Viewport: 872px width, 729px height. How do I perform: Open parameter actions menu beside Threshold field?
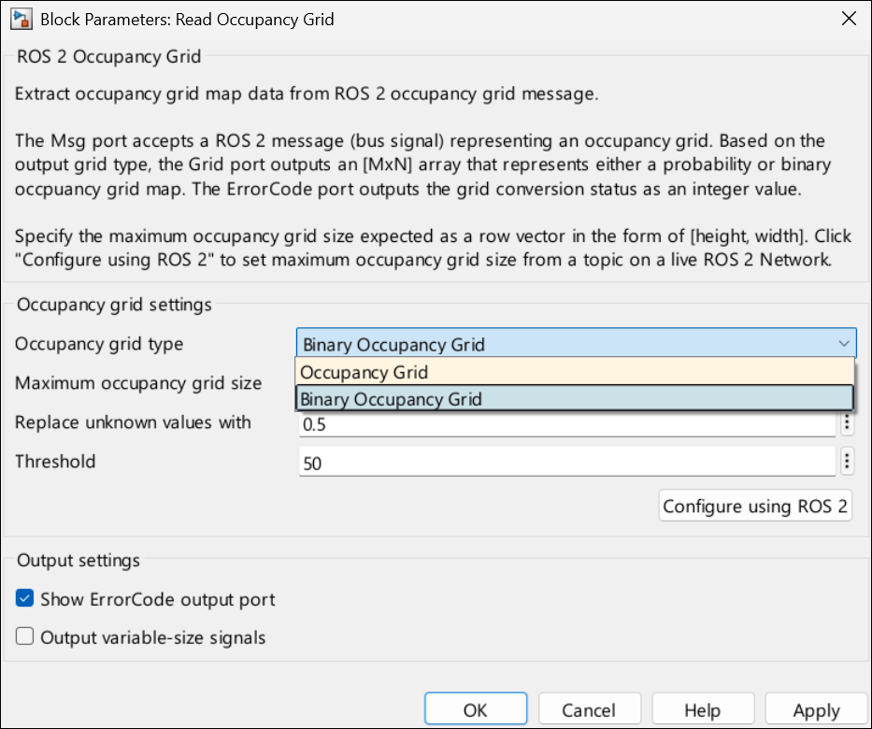[849, 461]
